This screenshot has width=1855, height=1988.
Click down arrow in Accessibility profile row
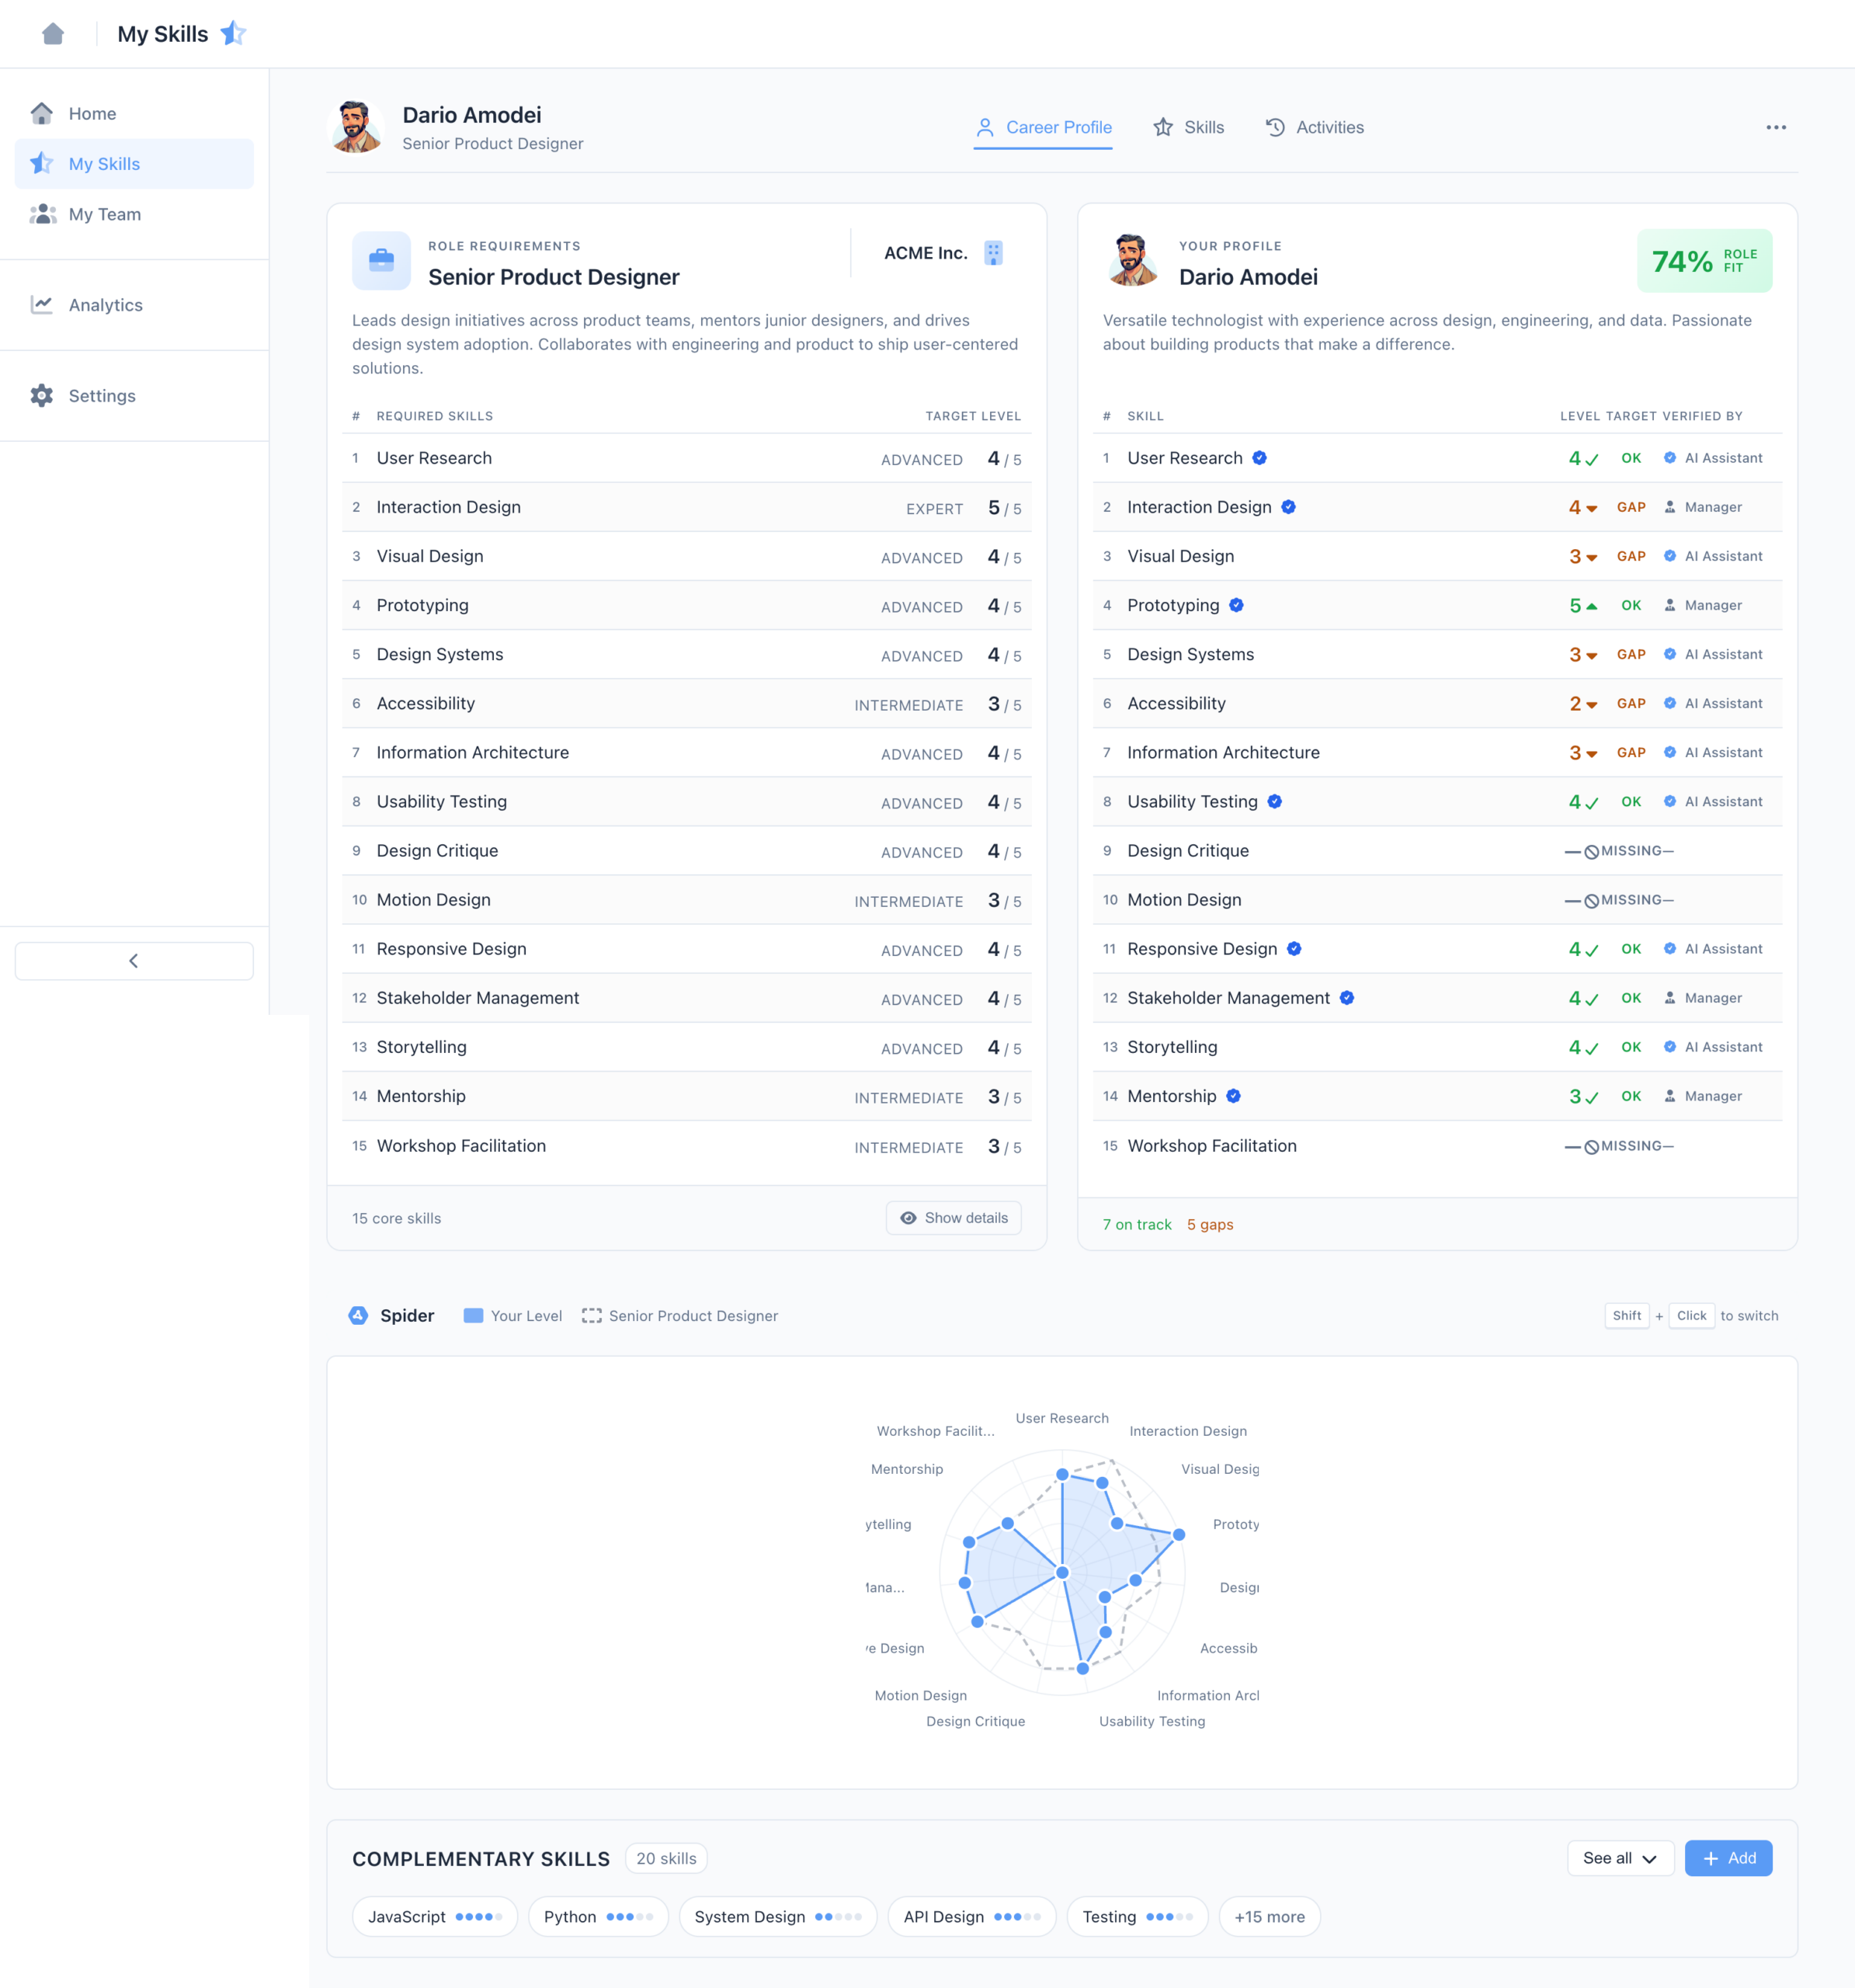(x=1592, y=705)
